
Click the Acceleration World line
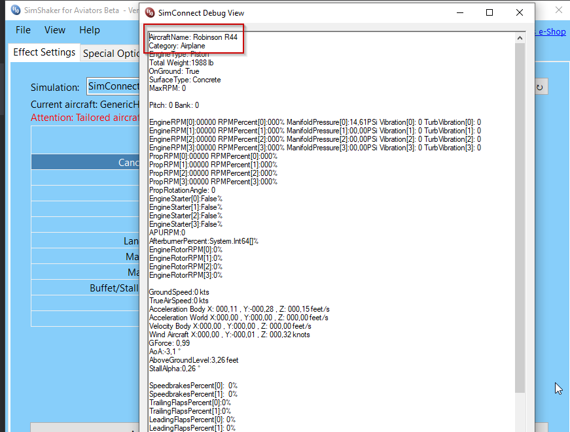tap(238, 318)
